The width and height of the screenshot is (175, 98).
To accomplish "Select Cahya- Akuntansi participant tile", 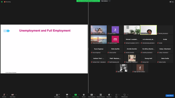I will 165,49.
